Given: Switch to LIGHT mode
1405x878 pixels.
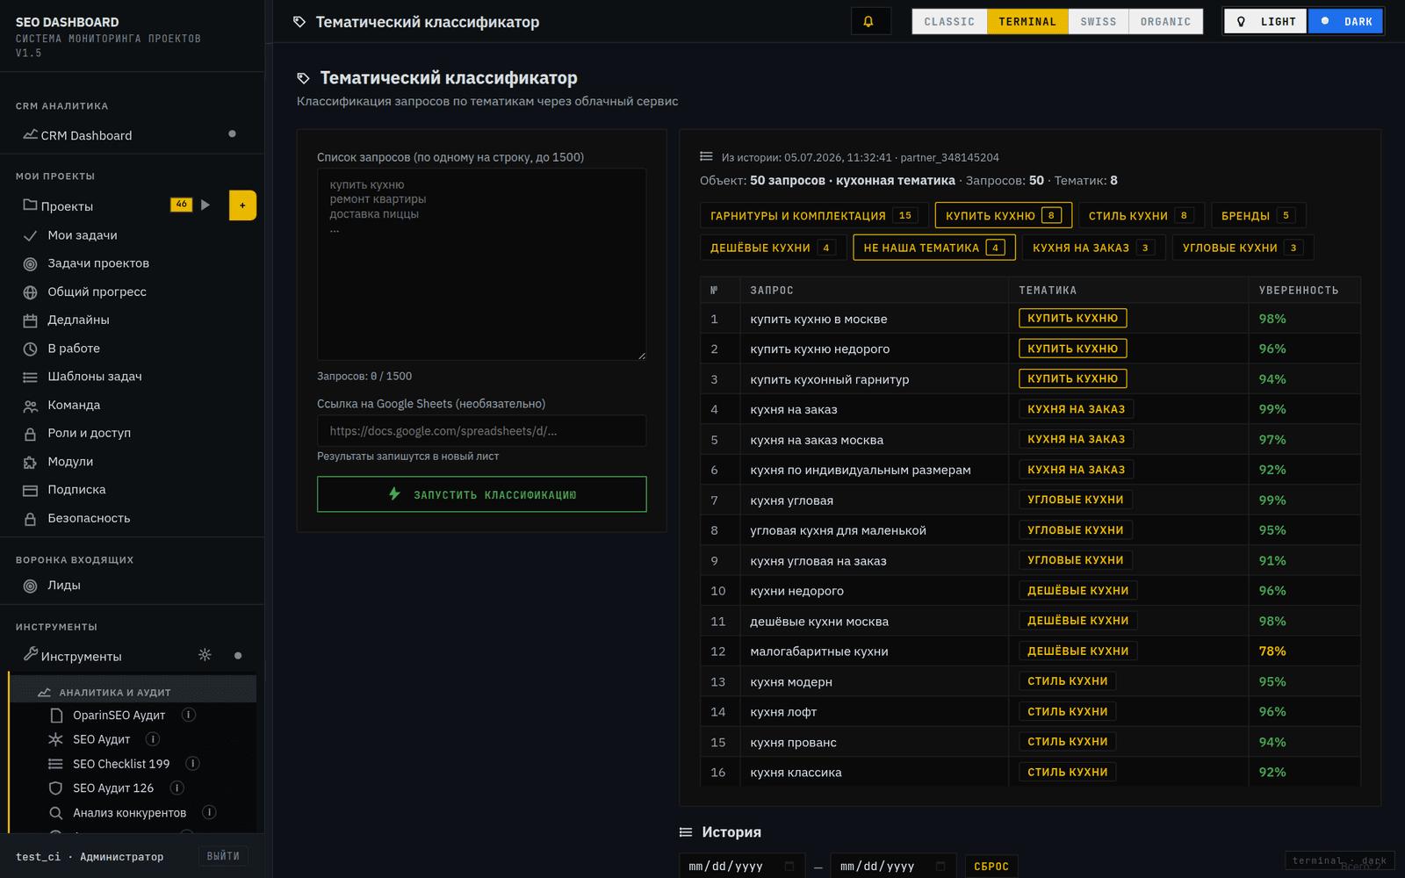Looking at the screenshot, I should (1266, 21).
